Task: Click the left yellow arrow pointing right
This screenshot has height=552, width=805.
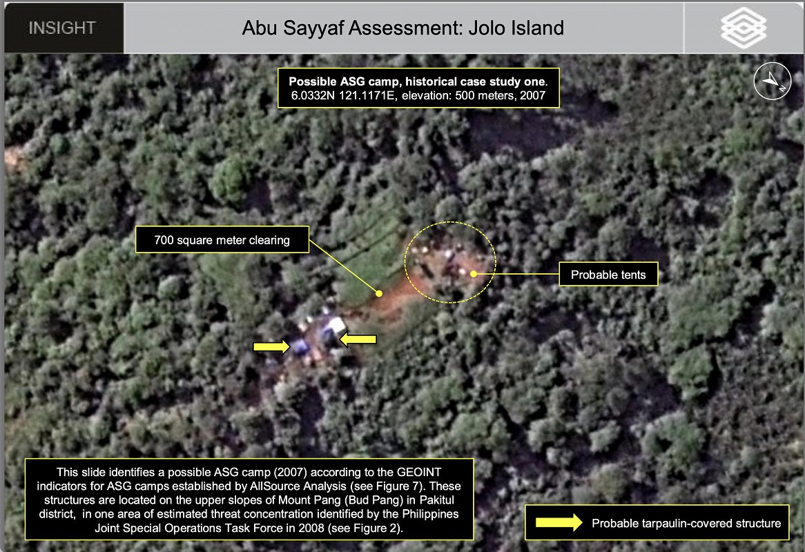Action: tap(271, 346)
